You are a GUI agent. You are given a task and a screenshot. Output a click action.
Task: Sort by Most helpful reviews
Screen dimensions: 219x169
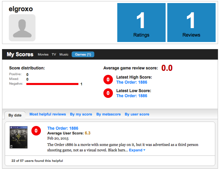coord(48,114)
